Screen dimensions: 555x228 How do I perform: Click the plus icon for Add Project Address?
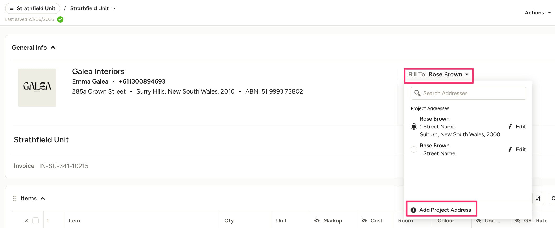(414, 210)
